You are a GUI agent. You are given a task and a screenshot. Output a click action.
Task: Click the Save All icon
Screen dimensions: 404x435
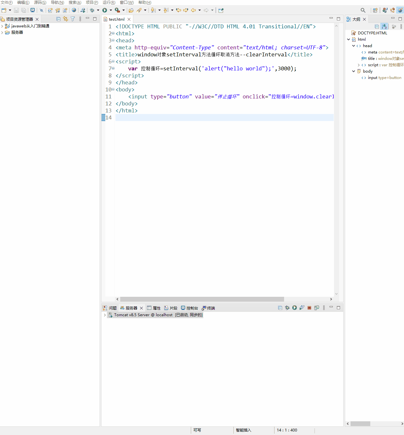click(24, 10)
